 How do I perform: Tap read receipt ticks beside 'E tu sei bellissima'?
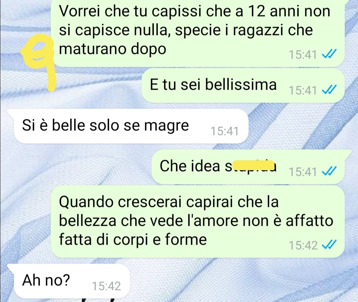(x=329, y=90)
